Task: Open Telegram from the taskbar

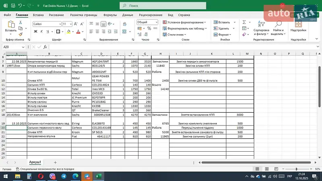Action: coord(64,176)
